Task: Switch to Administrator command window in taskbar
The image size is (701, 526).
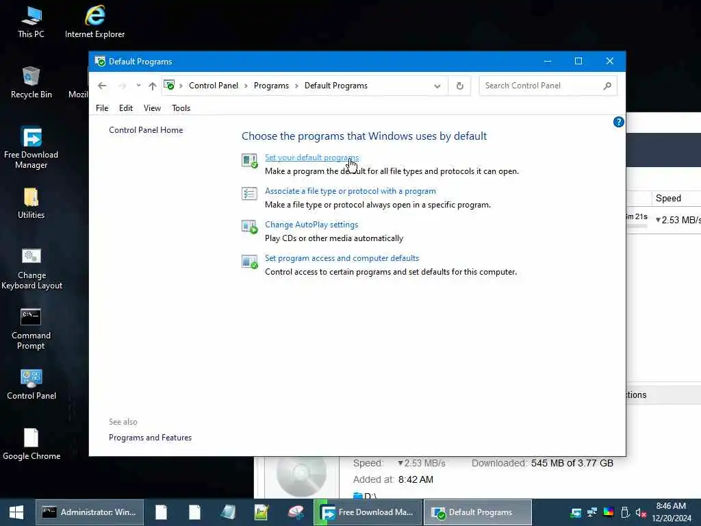Action: 90,512
